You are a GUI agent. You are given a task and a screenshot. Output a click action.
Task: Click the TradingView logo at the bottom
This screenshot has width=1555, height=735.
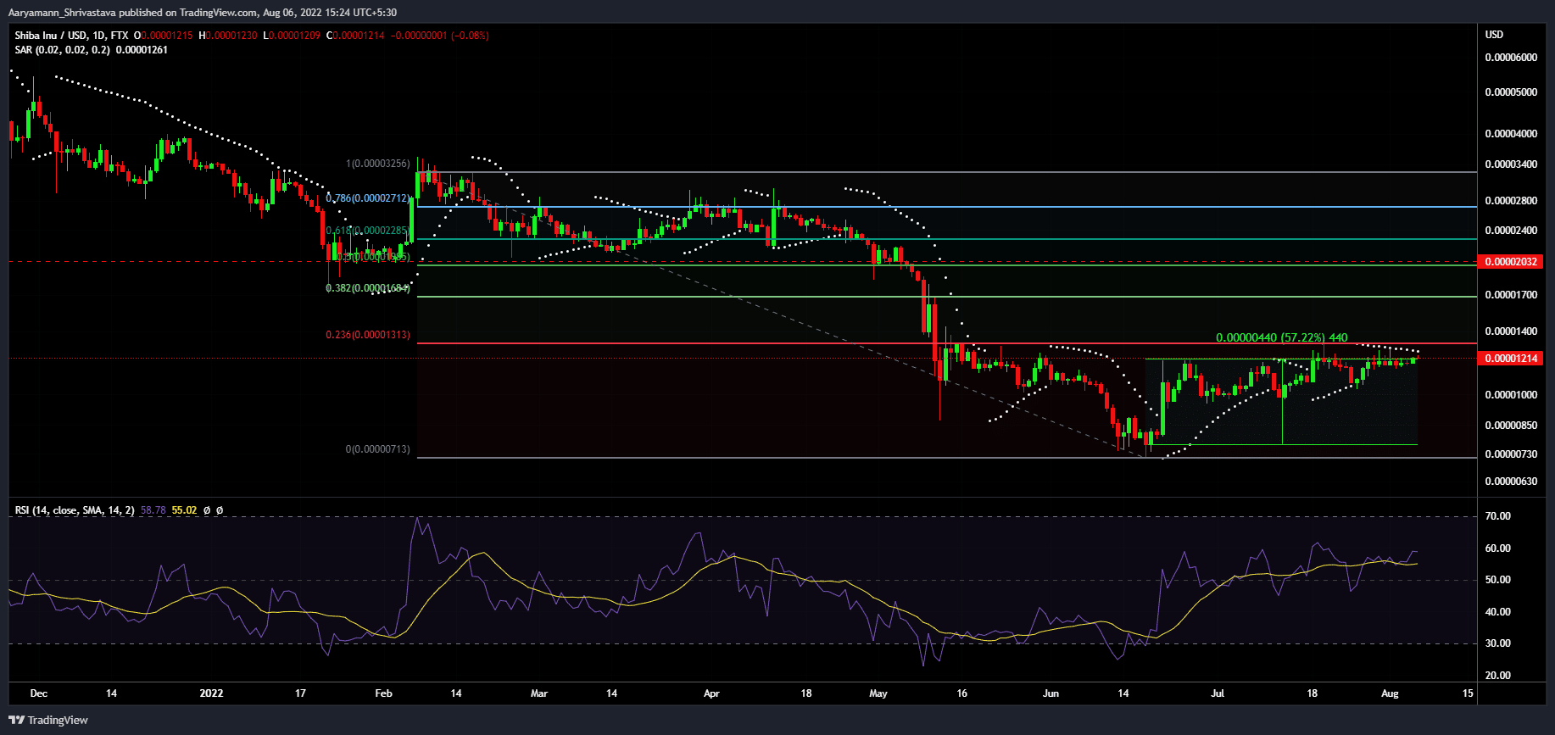click(49, 721)
